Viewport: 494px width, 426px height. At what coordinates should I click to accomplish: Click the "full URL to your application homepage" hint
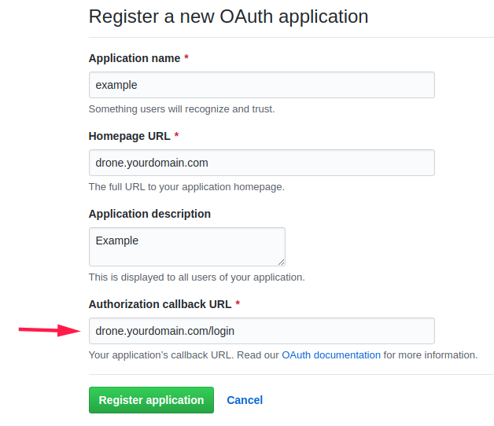(x=186, y=187)
